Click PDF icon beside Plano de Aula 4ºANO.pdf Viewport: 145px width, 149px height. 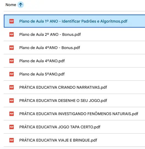point(12,61)
